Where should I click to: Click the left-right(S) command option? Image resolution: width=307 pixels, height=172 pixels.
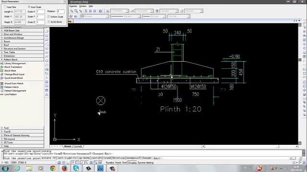click(x=67, y=158)
